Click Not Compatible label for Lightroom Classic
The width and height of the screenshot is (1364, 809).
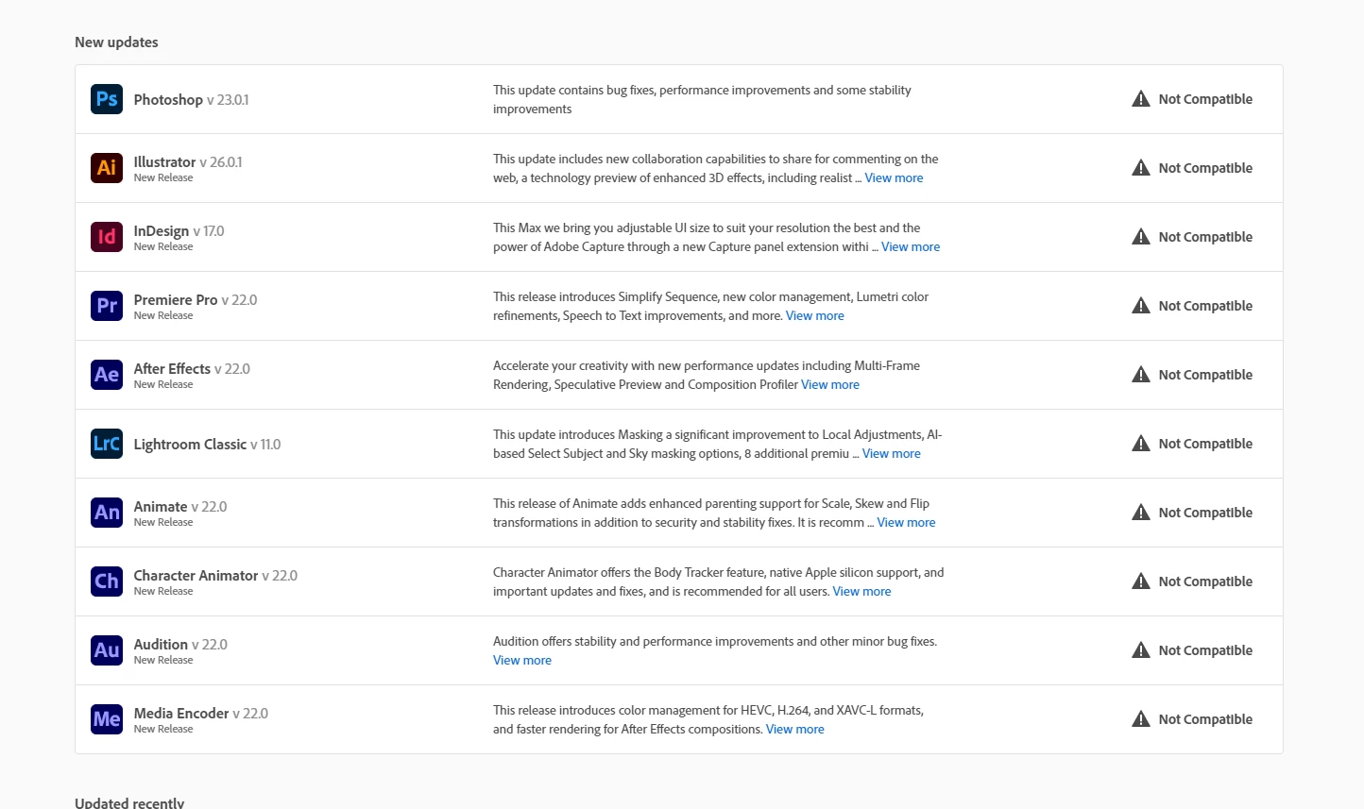point(1205,444)
